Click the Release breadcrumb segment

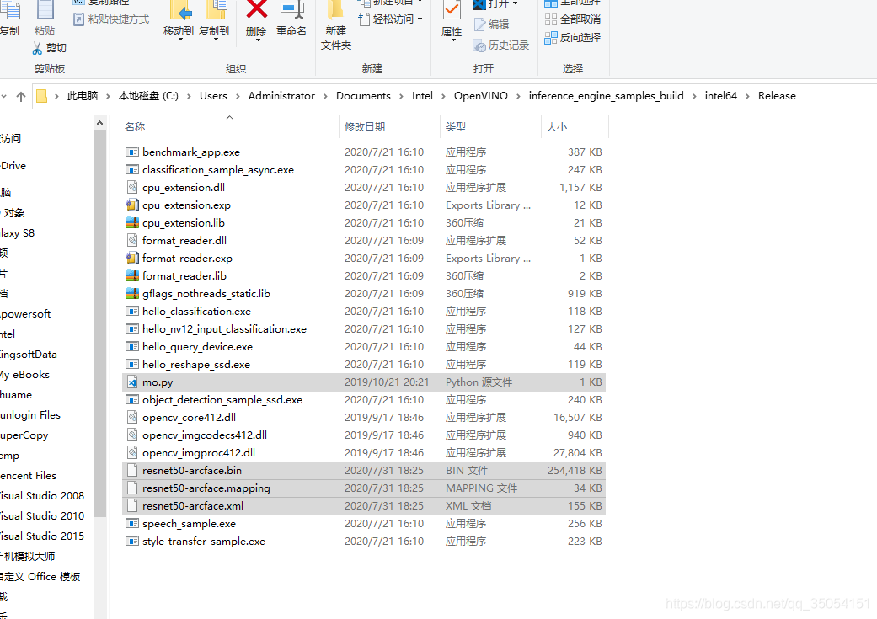(777, 95)
